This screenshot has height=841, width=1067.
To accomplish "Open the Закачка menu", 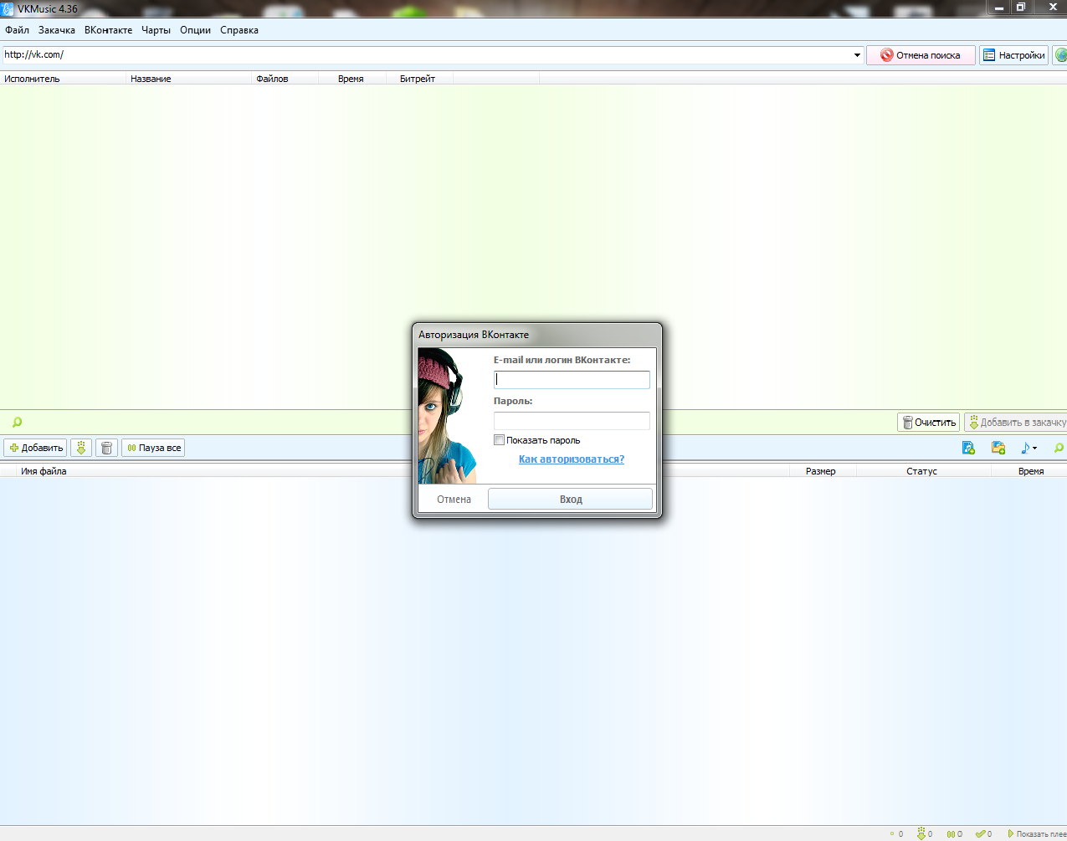I will (x=57, y=30).
